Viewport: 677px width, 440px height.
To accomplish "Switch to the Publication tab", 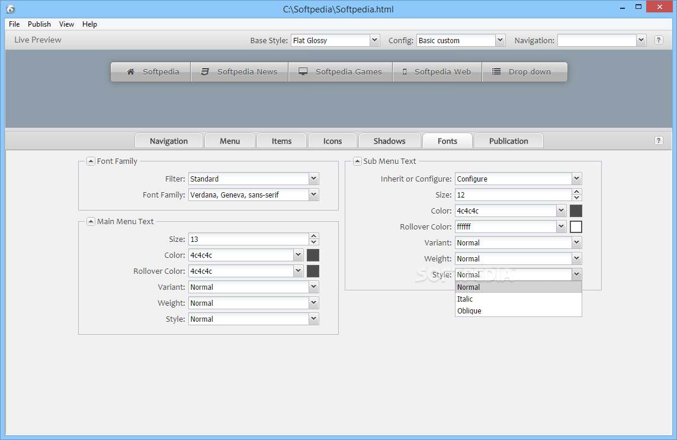I will (x=509, y=141).
